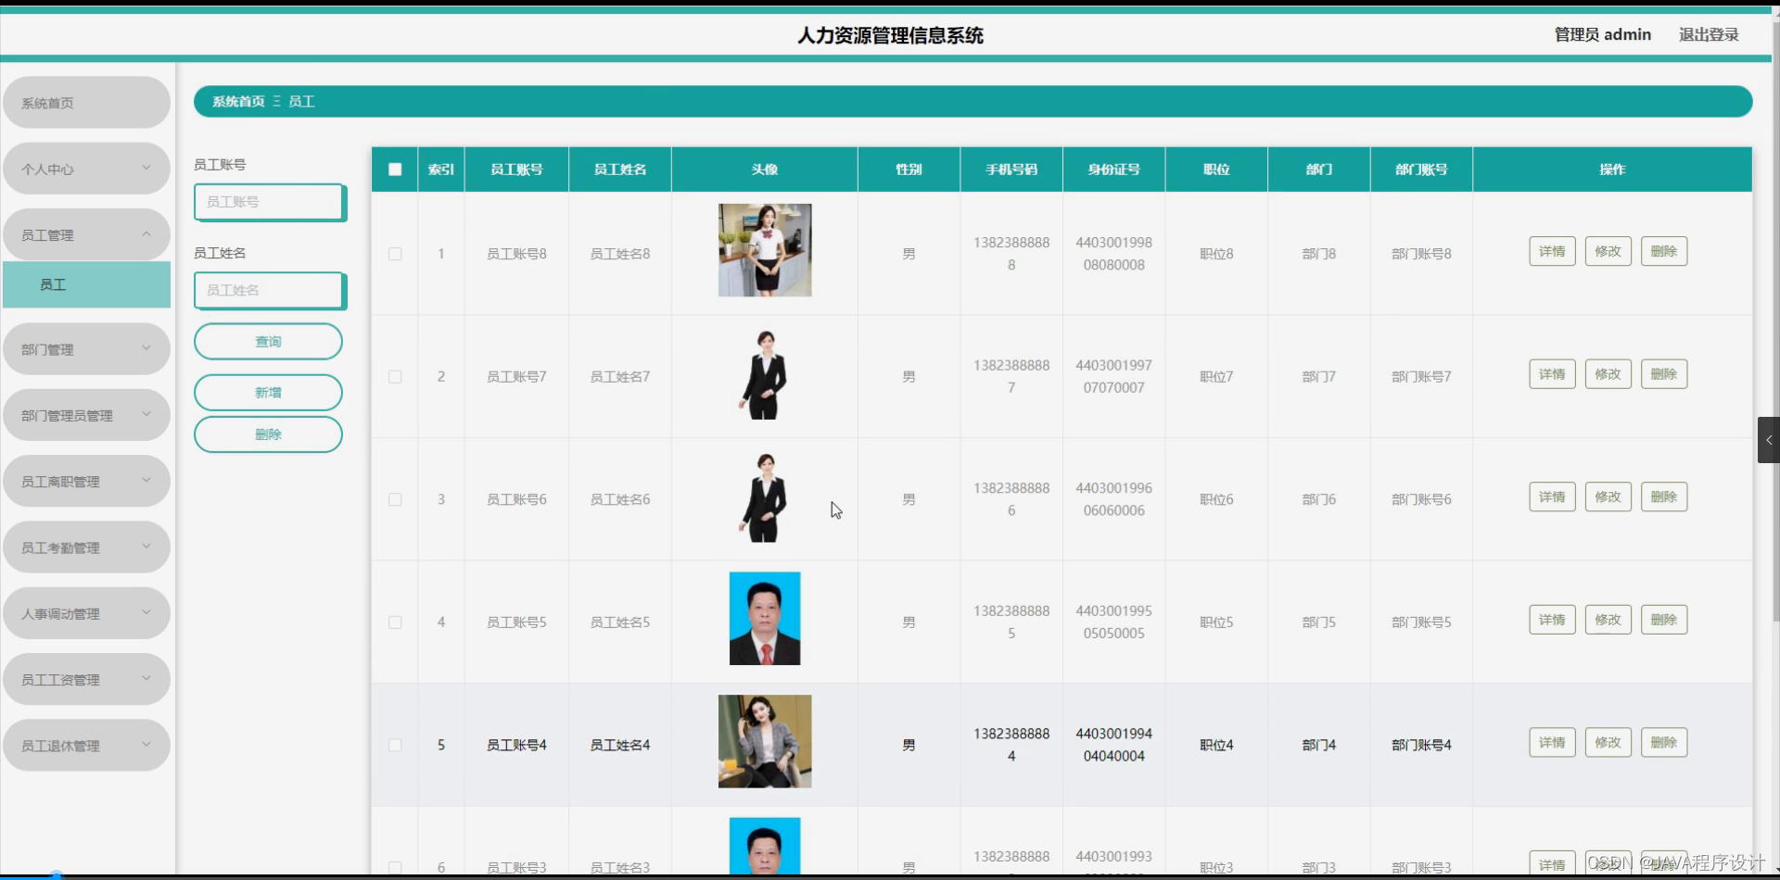This screenshot has height=880, width=1780.
Task: Check the row checkbox for 员工账号4
Action: [395, 745]
